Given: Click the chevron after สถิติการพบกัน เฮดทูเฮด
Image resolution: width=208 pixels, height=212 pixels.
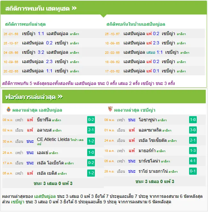Looking at the screenshot, I should pyautogui.click(x=74, y=8).
